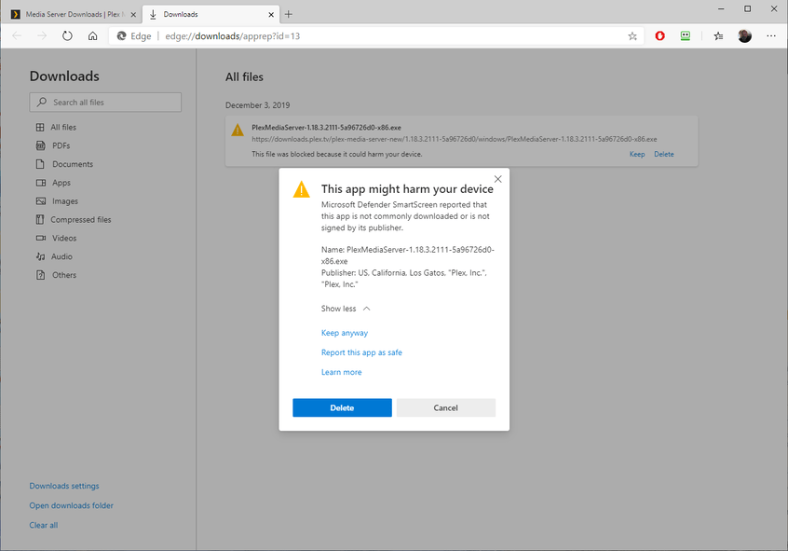Select Audio filter in sidebar
Image resolution: width=788 pixels, height=551 pixels.
[61, 256]
